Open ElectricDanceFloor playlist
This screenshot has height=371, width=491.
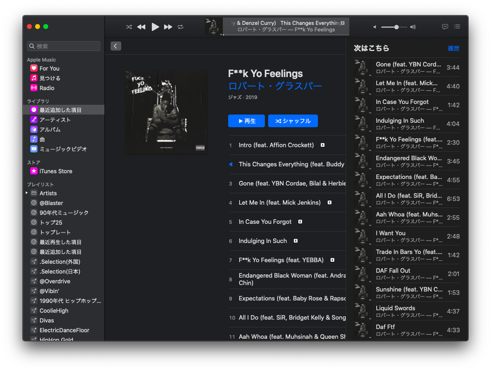(x=64, y=330)
